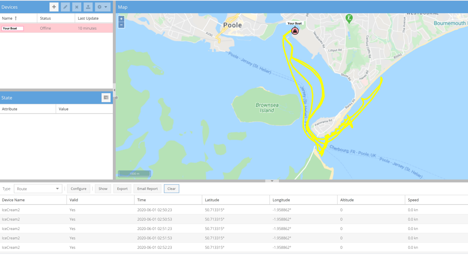This screenshot has height=255, width=468.
Task: Open the device settings gear icon
Action: (101, 7)
